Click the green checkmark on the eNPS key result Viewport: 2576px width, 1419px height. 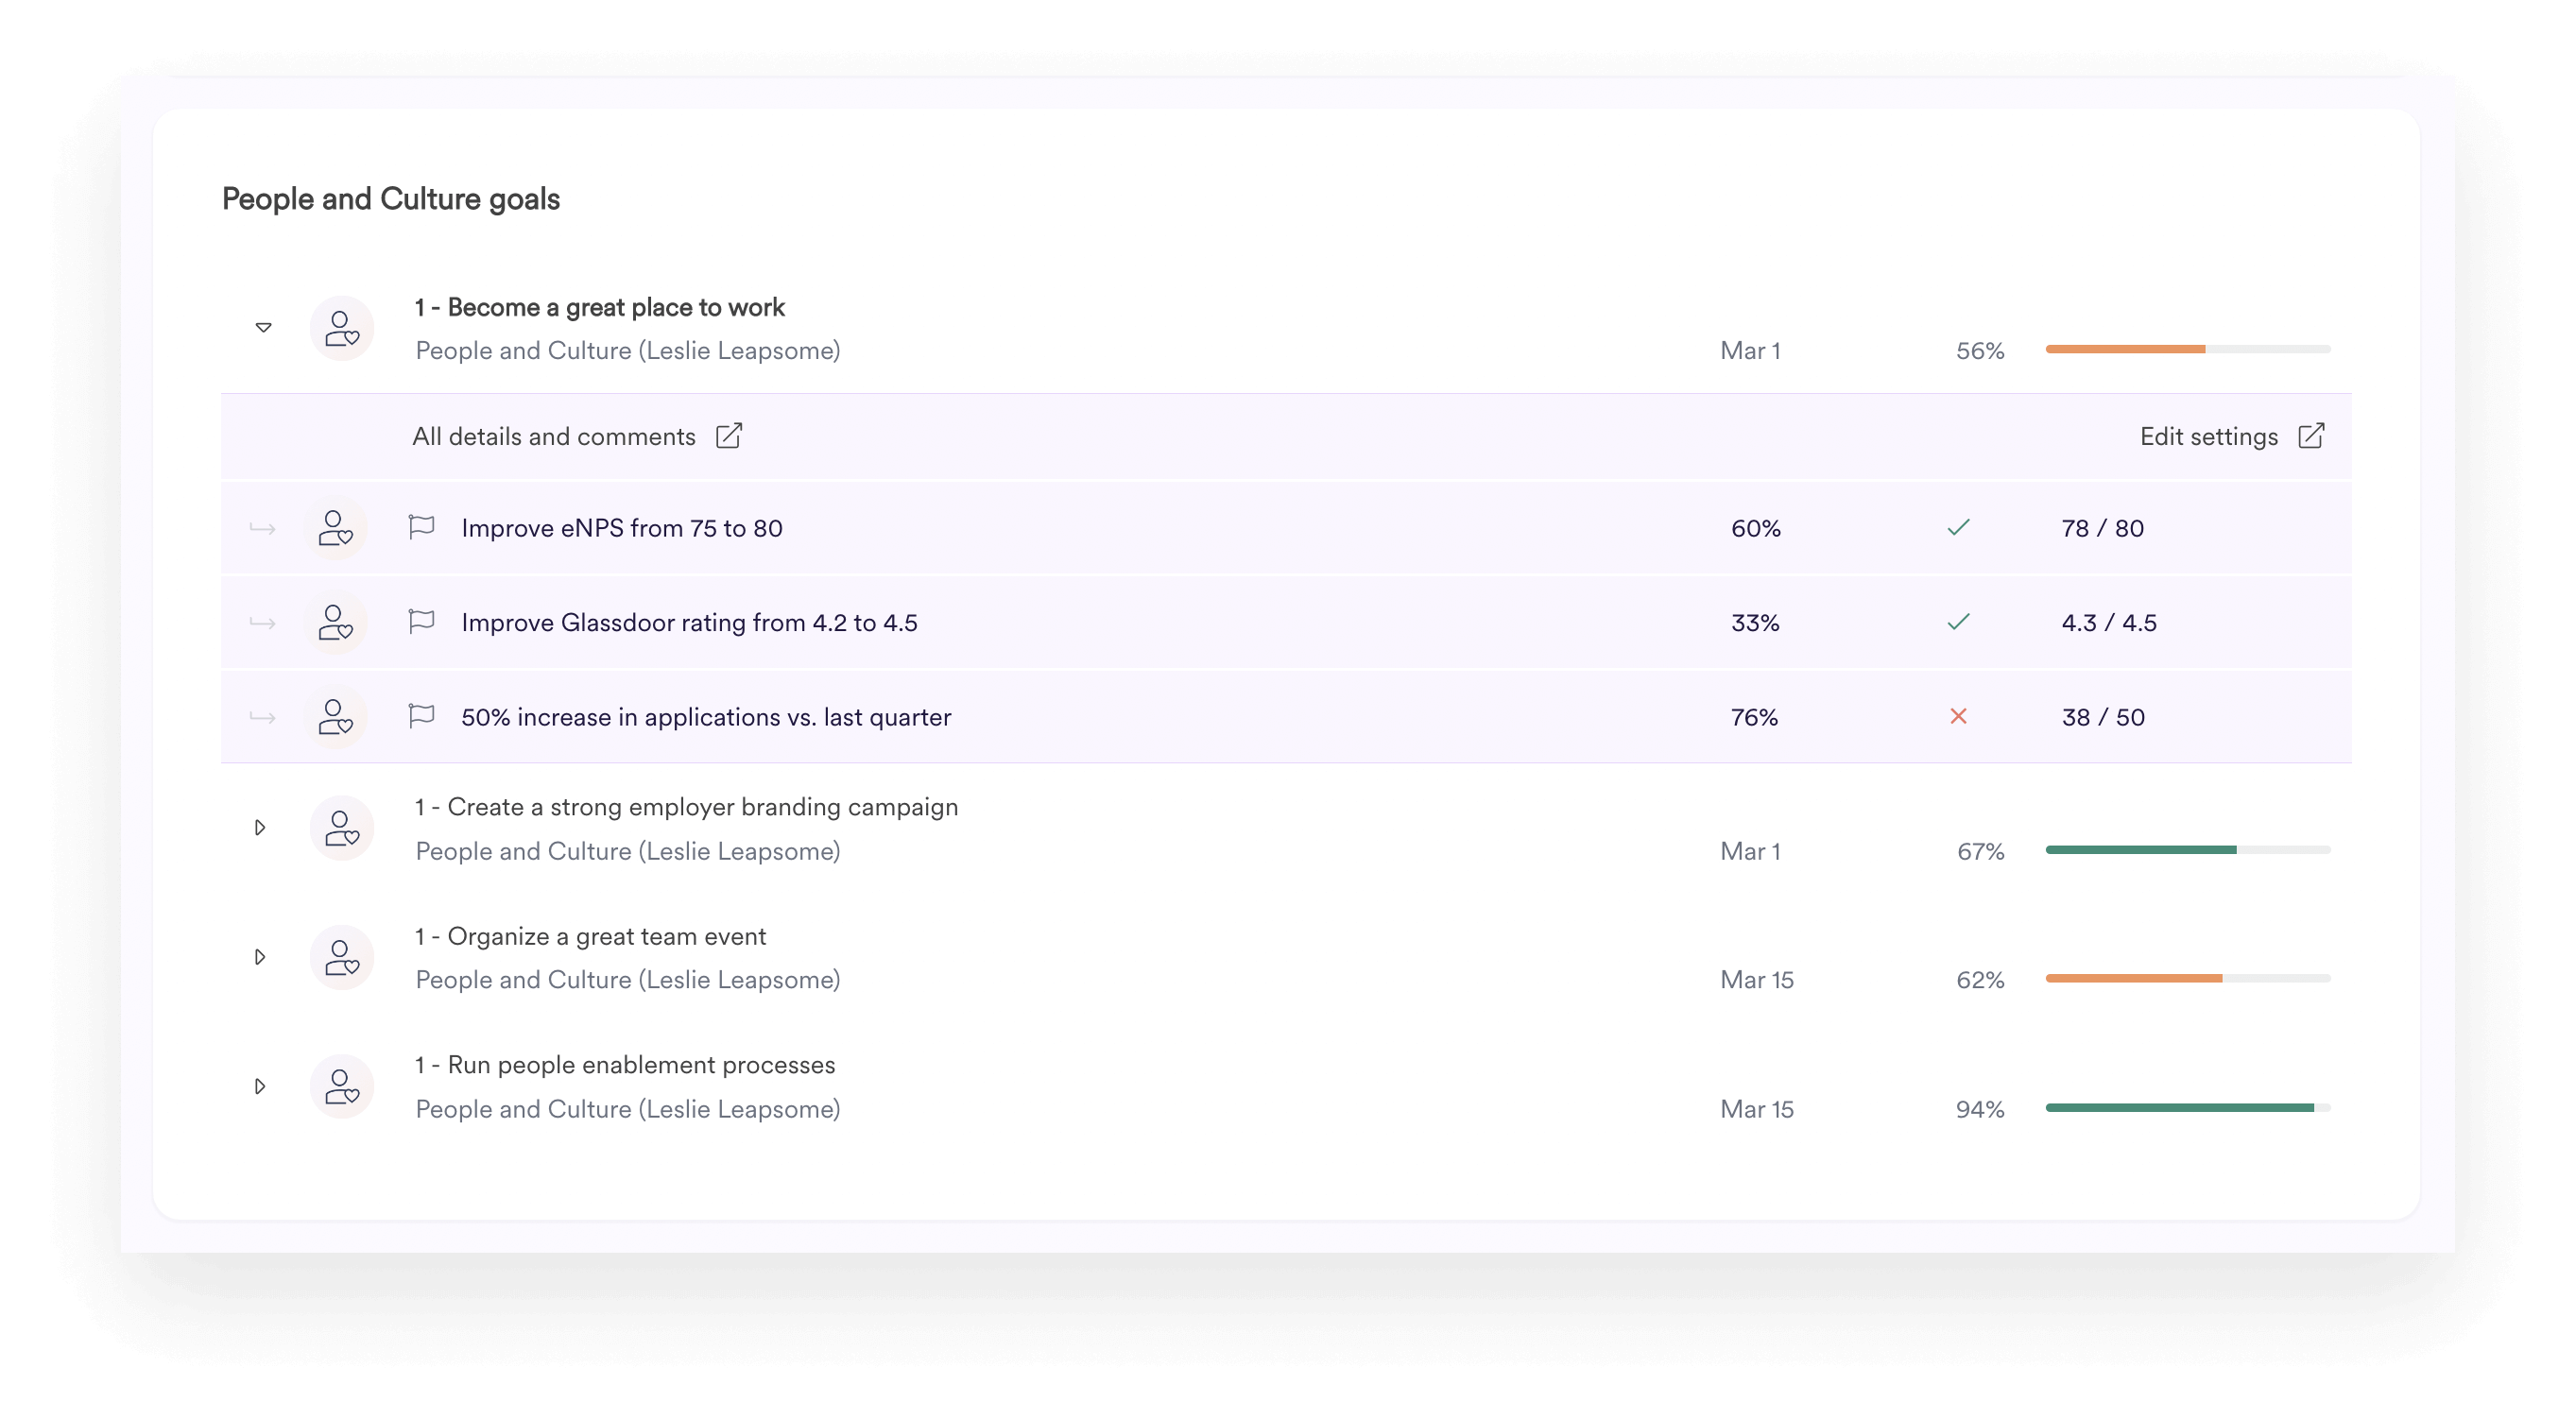click(1958, 527)
